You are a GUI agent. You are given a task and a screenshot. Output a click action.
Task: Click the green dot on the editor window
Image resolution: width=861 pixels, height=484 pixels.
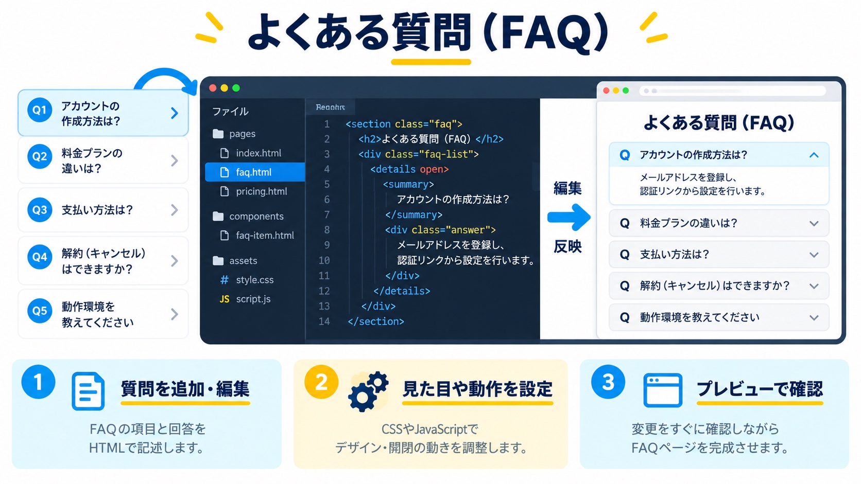coord(236,88)
